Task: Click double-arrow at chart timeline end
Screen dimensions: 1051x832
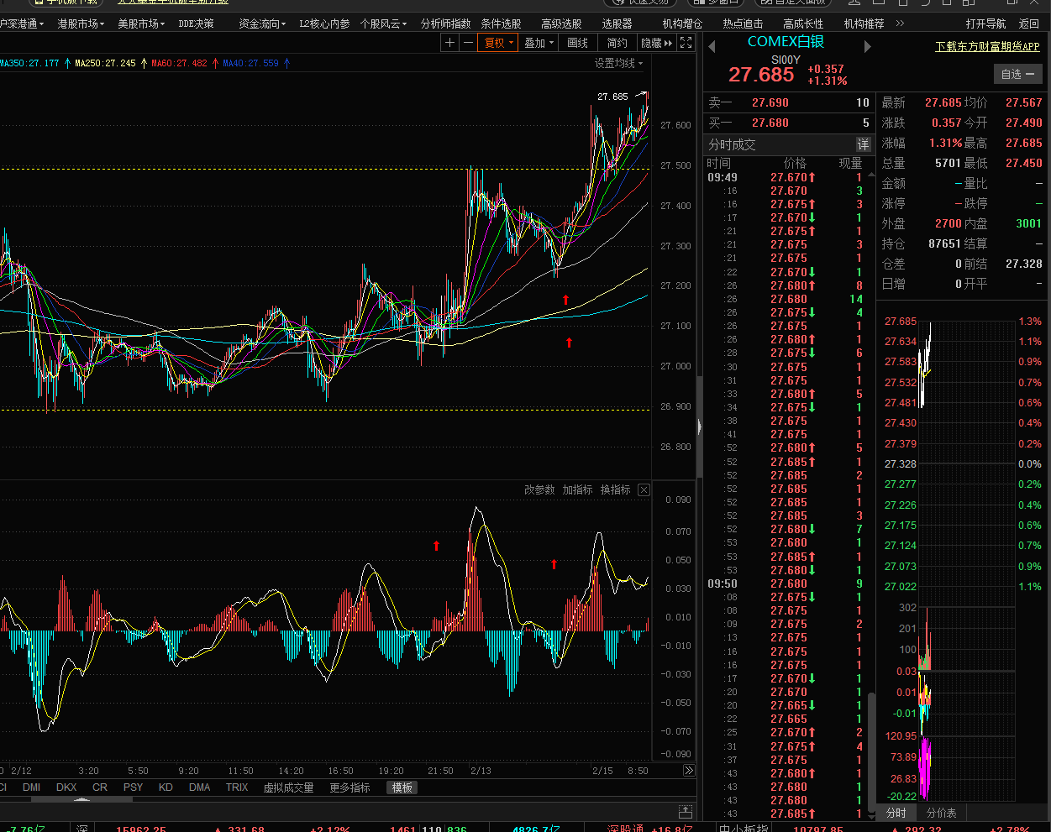Action: point(689,771)
